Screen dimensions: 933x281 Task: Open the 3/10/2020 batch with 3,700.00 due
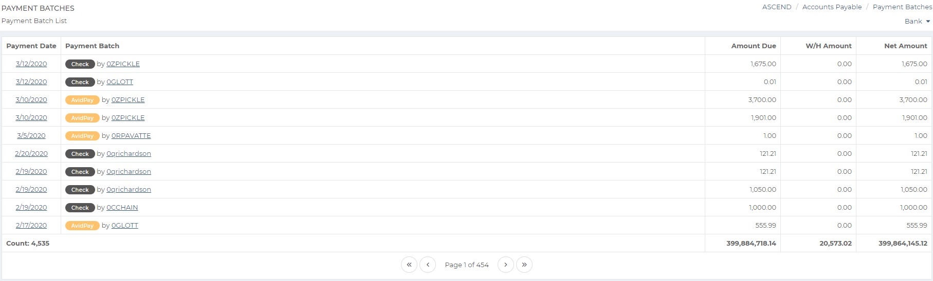(x=31, y=99)
